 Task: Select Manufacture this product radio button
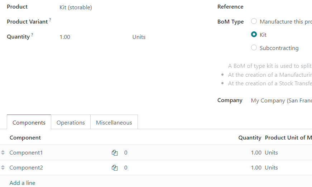(x=254, y=21)
